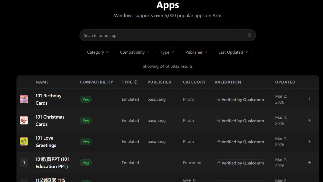Open the Publisher filter dropdown

click(196, 52)
